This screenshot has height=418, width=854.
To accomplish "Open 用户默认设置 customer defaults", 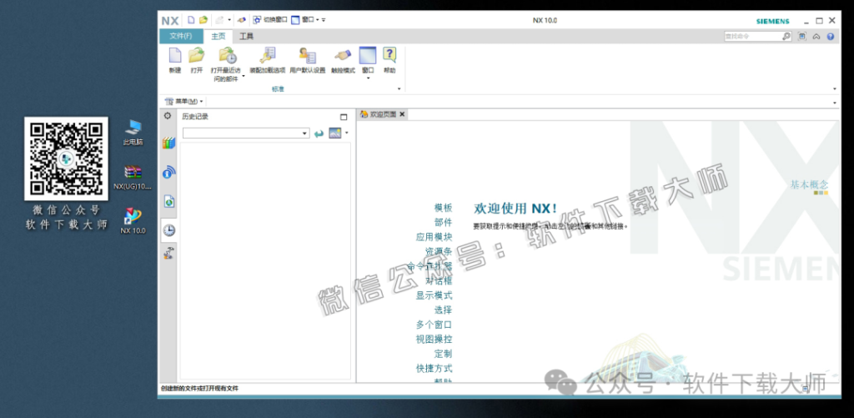I will (x=307, y=61).
